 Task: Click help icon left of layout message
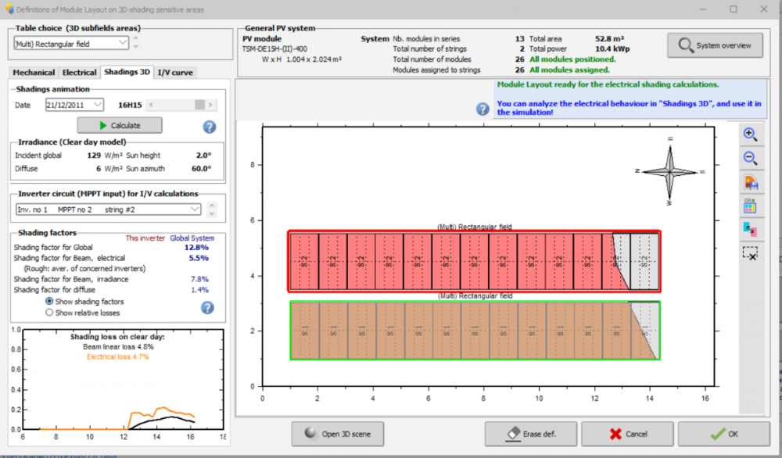click(483, 109)
